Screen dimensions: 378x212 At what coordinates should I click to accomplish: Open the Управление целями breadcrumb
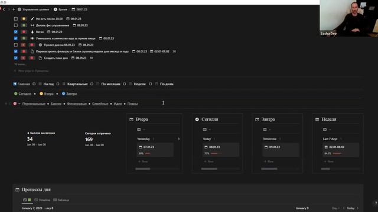(33, 9)
